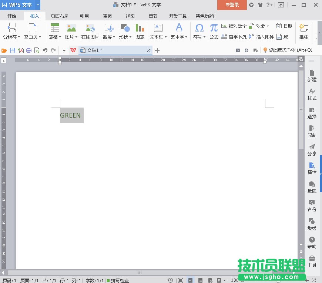Screen dimensions: 322x283
Task: Toggle 拼写检查 spell check in status bar
Action: click(118, 280)
